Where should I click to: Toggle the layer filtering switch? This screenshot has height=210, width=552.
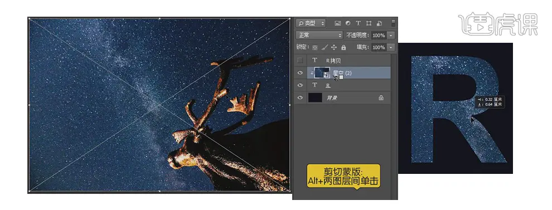click(x=394, y=23)
